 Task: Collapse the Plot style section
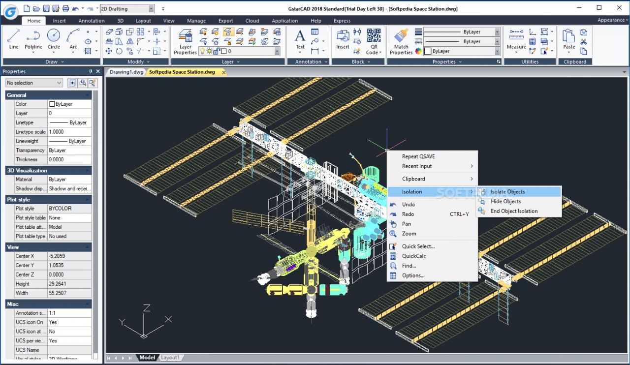[88, 199]
